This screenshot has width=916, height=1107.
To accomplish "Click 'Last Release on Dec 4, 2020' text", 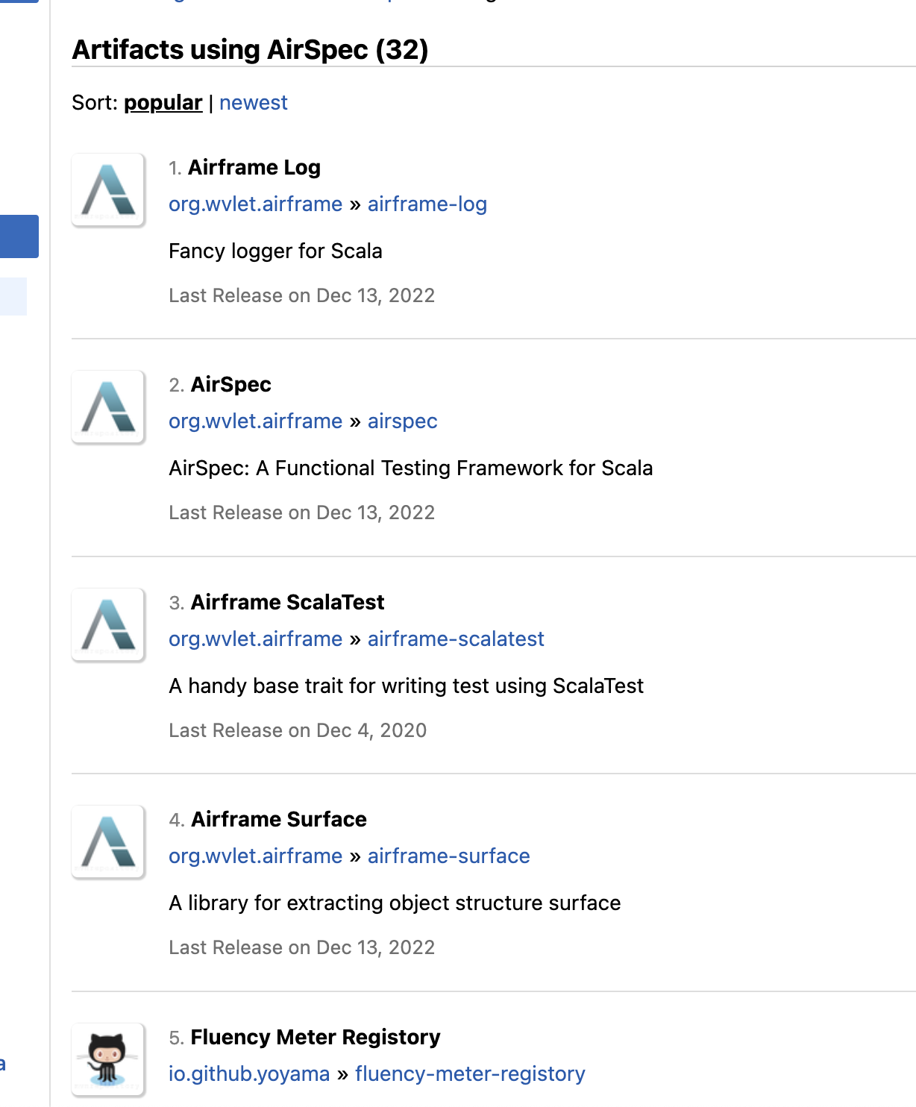I will point(298,730).
